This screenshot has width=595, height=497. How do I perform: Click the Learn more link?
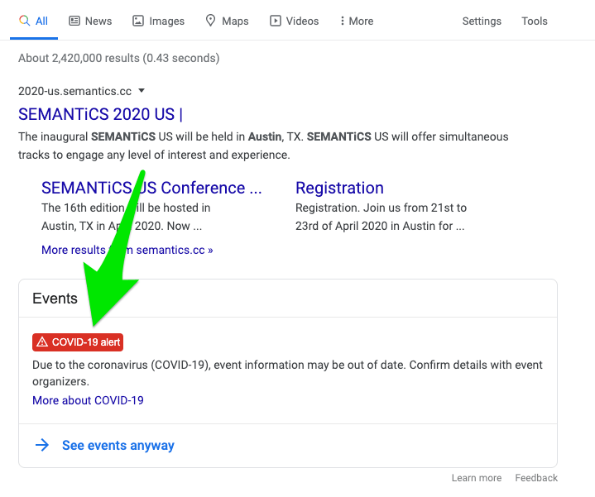pyautogui.click(x=476, y=478)
